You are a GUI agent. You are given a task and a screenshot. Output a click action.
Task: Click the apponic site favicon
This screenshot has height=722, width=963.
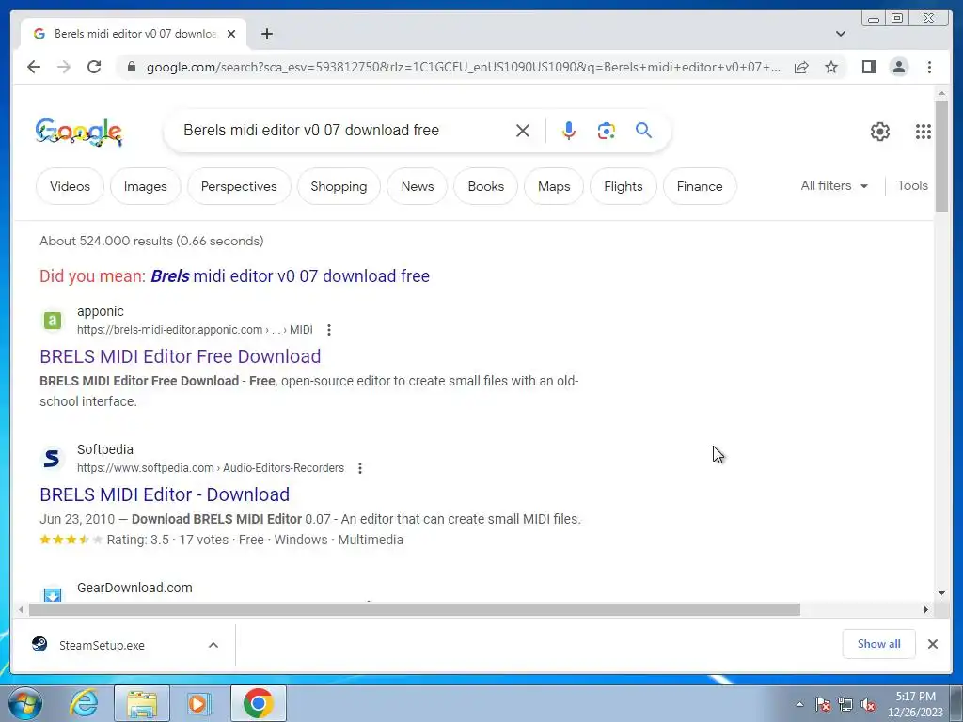(53, 320)
